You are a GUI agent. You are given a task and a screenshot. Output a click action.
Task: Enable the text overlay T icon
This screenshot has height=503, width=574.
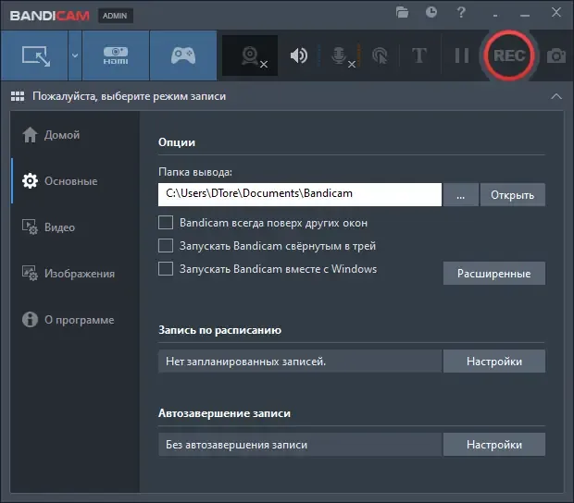(419, 55)
